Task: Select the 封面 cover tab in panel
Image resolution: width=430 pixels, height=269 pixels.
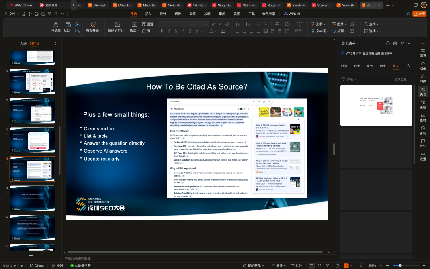Action: [344, 66]
